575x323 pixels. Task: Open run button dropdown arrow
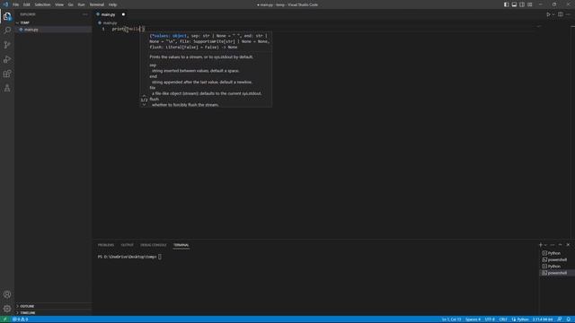[553, 14]
